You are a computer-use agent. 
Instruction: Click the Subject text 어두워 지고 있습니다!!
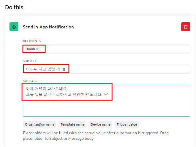coord(45,69)
